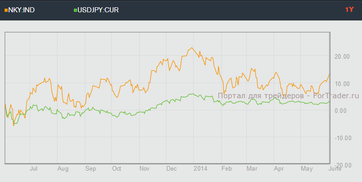
Task: Click the -10.00 y-axis value
Action: (342, 138)
